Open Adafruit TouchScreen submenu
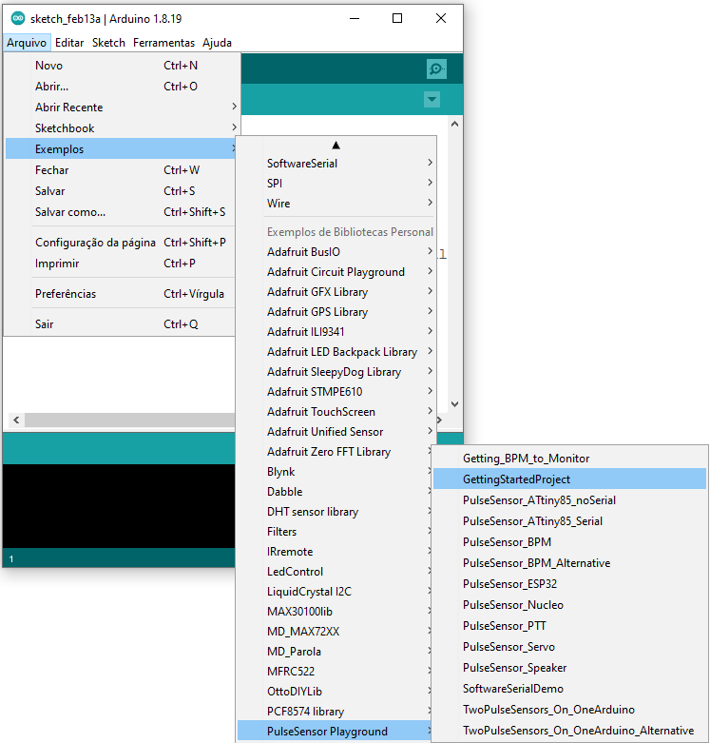Image resolution: width=710 pixels, height=743 pixels. [336, 411]
